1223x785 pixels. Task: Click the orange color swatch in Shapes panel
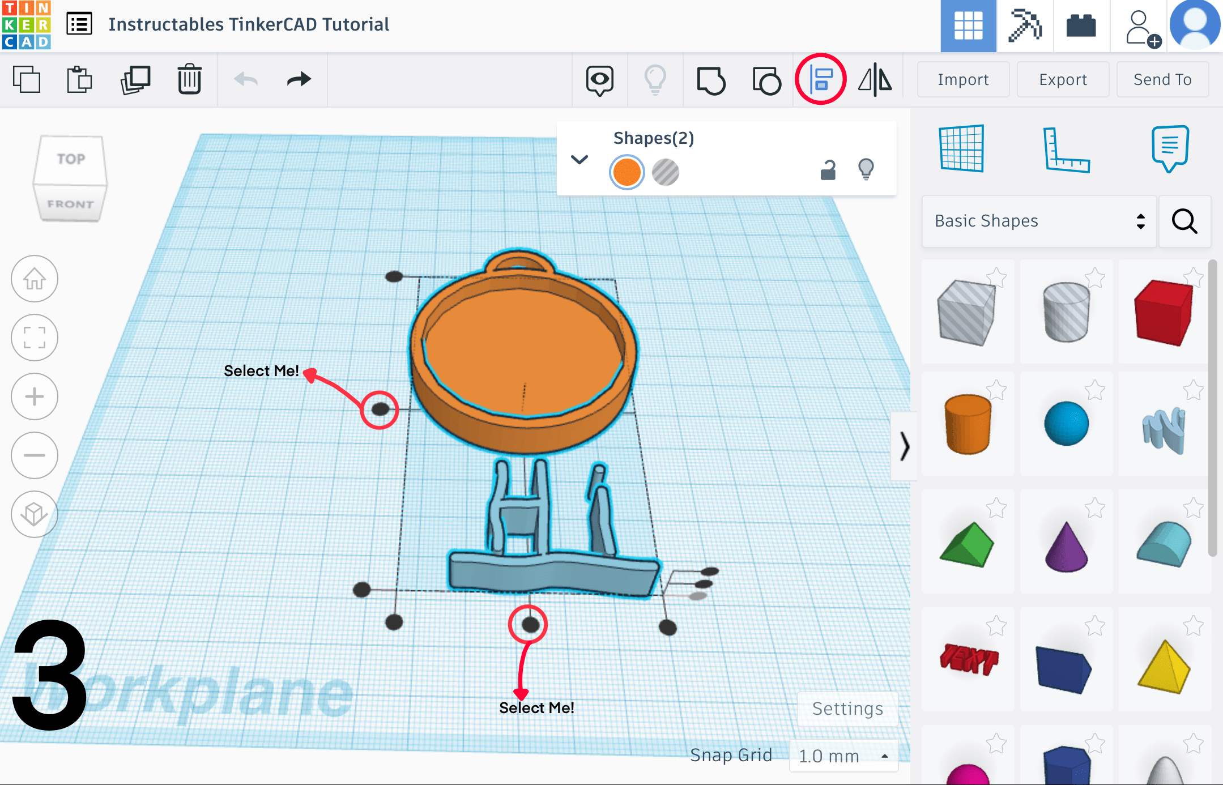625,171
